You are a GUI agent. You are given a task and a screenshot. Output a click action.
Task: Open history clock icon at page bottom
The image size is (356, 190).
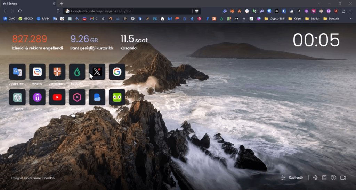333,178
